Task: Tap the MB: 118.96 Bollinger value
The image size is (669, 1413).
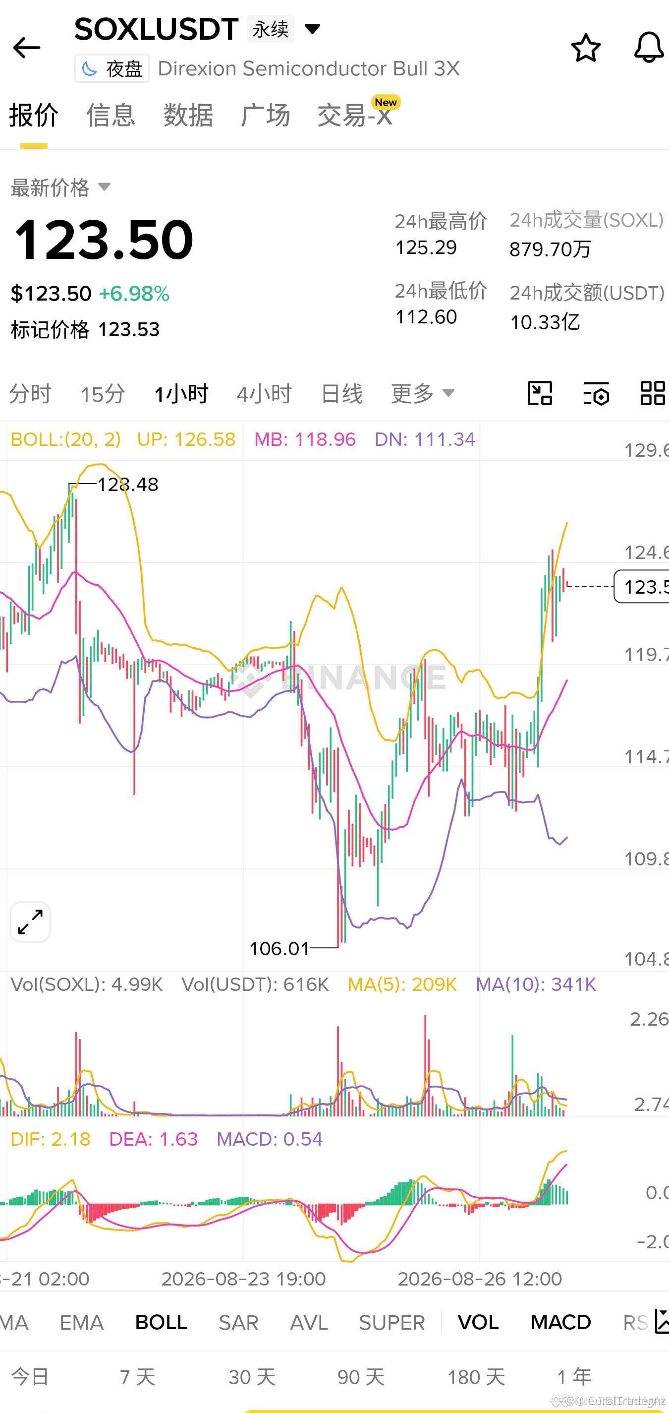Action: pos(305,439)
